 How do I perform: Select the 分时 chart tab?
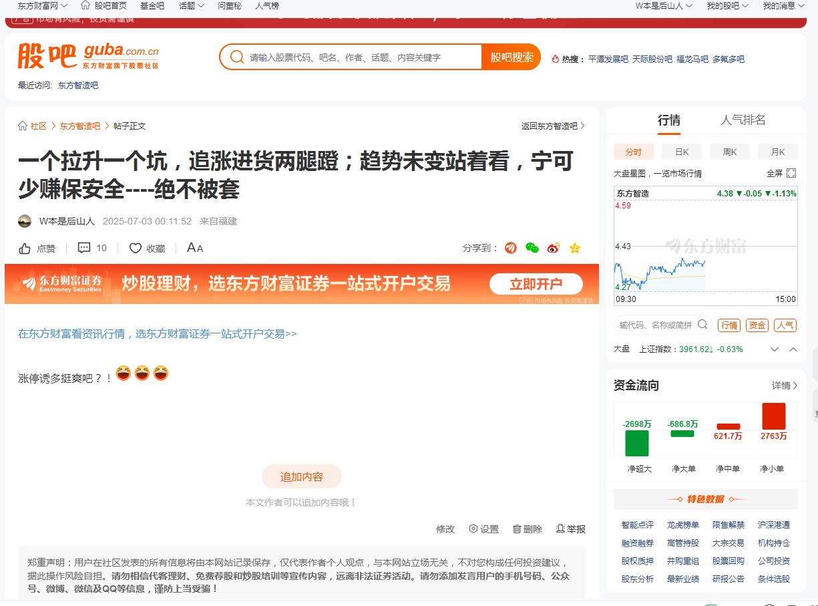point(634,152)
